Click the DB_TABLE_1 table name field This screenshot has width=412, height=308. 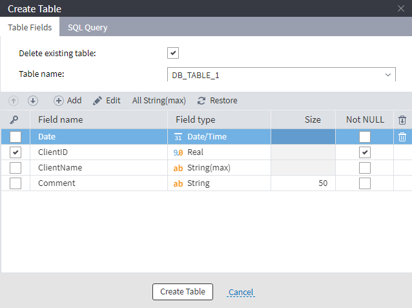click(x=281, y=75)
